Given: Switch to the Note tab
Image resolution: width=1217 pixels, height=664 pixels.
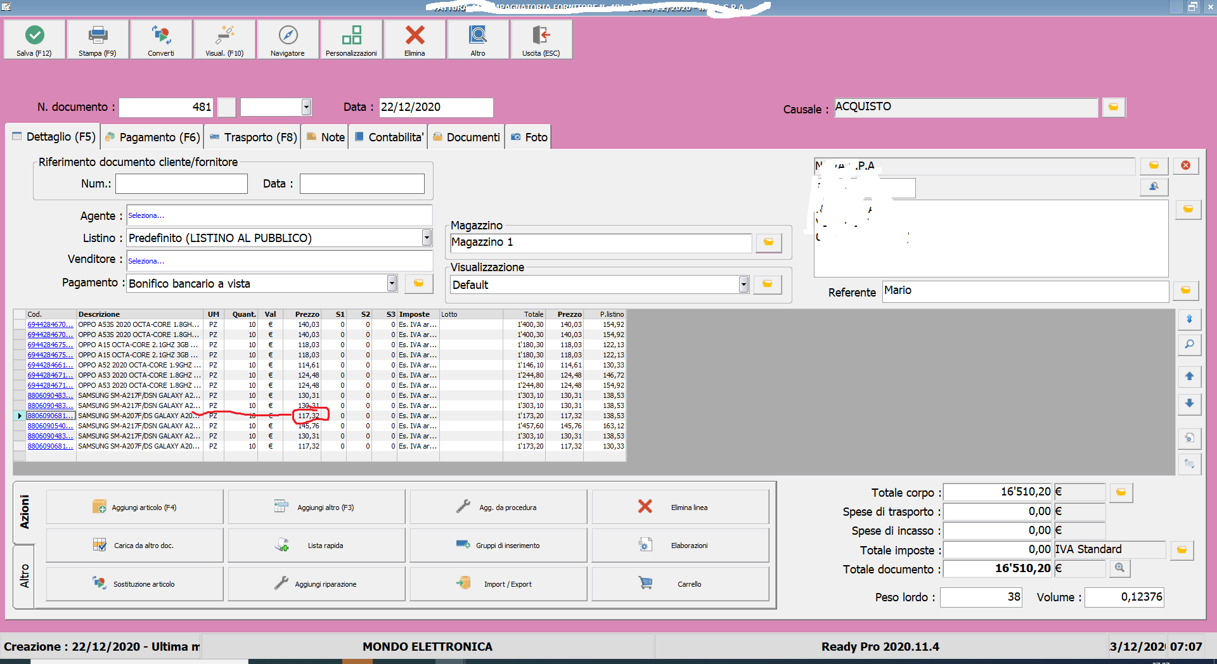Looking at the screenshot, I should pos(325,137).
